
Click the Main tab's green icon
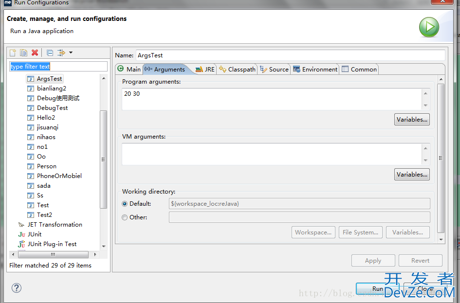[121, 69]
